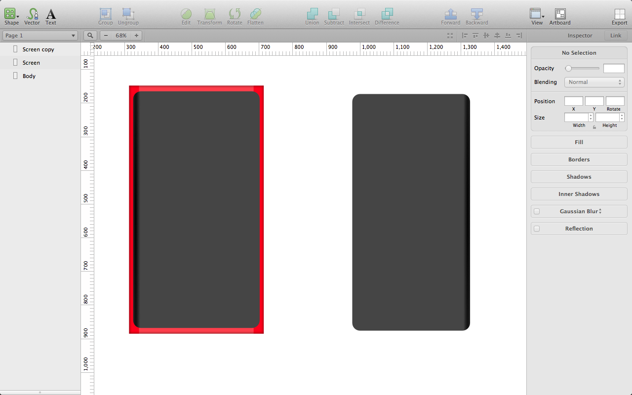Switch to the Inspector panel

click(580, 35)
